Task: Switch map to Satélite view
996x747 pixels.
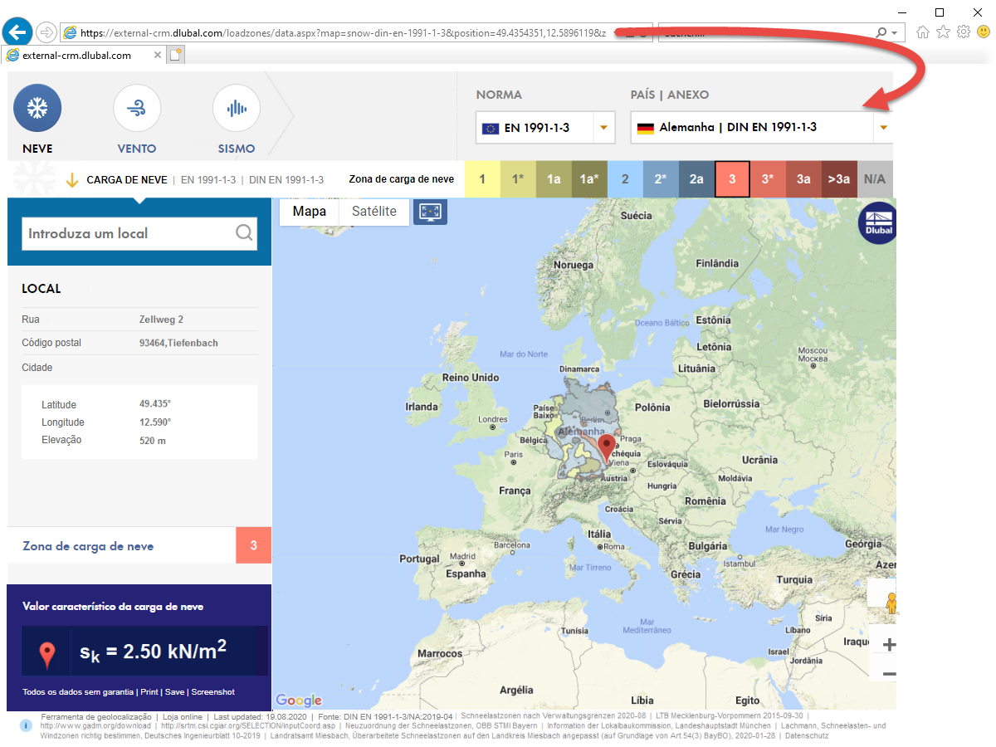Action: point(374,212)
